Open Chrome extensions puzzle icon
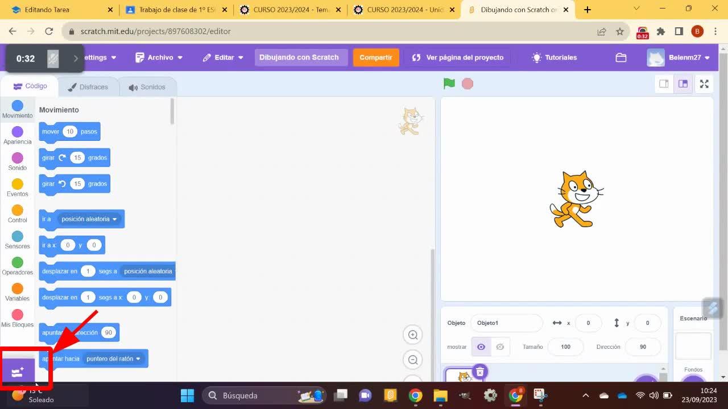 (x=661, y=31)
